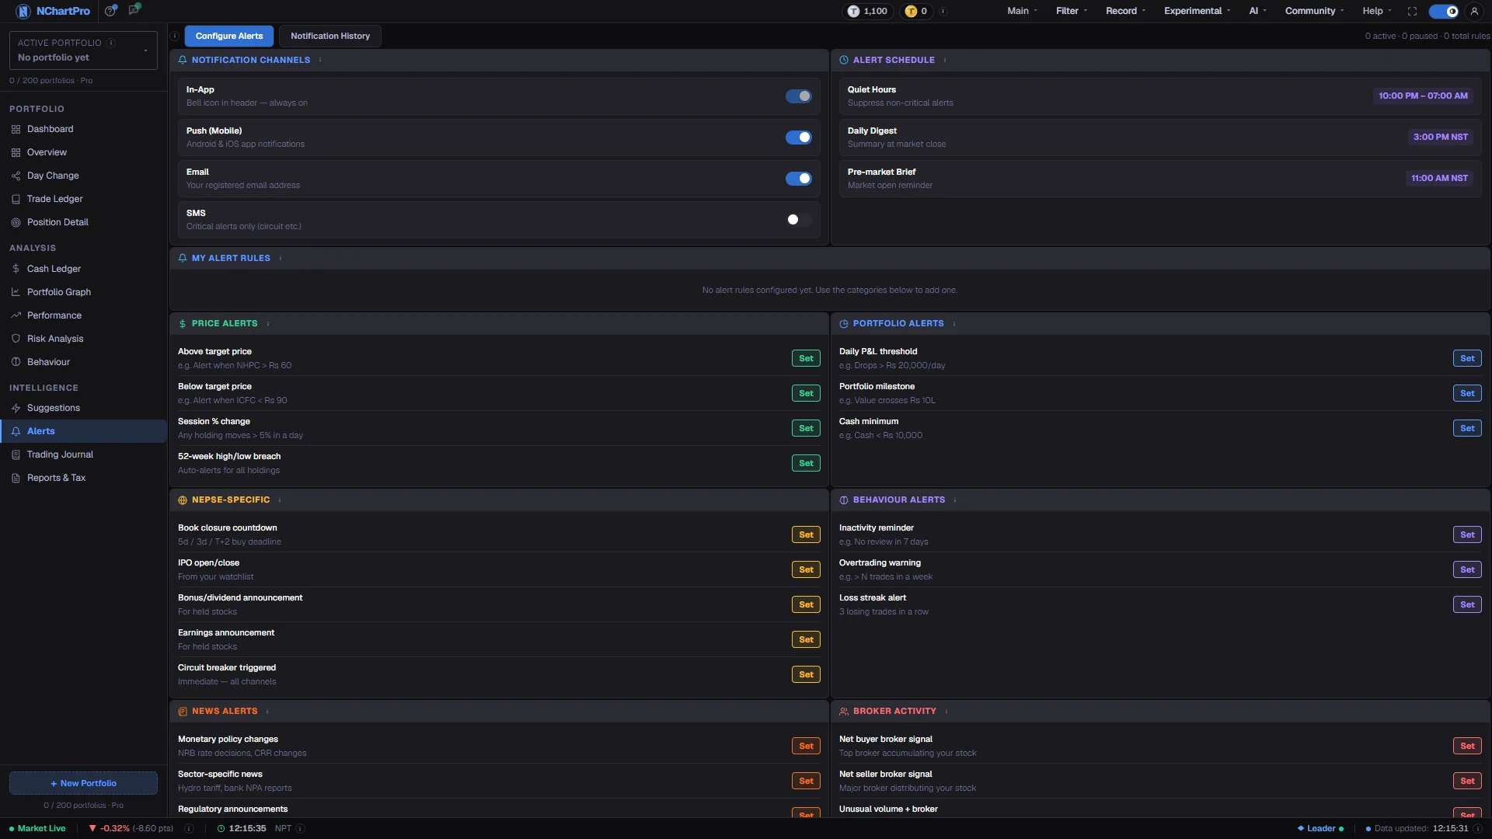
Task: Click the newspaper icon beside News Alerts
Action: (x=183, y=712)
